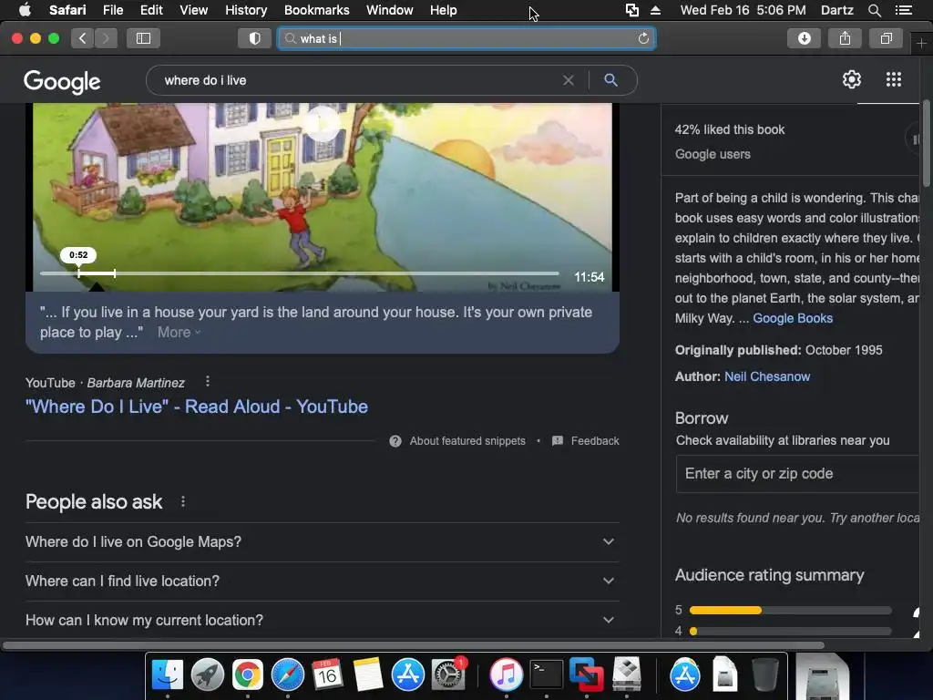Click the video thumbnail play button
The image size is (933, 700).
coord(322,124)
